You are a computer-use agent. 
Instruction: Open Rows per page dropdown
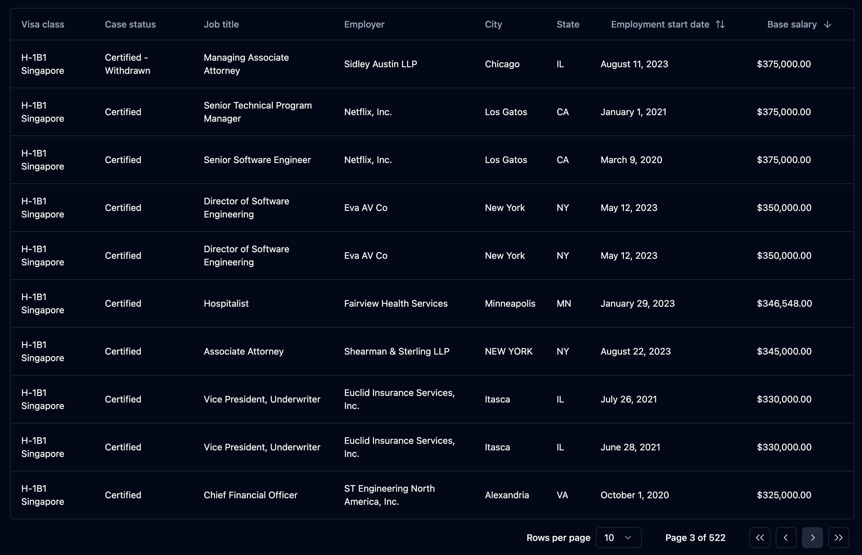tap(618, 538)
